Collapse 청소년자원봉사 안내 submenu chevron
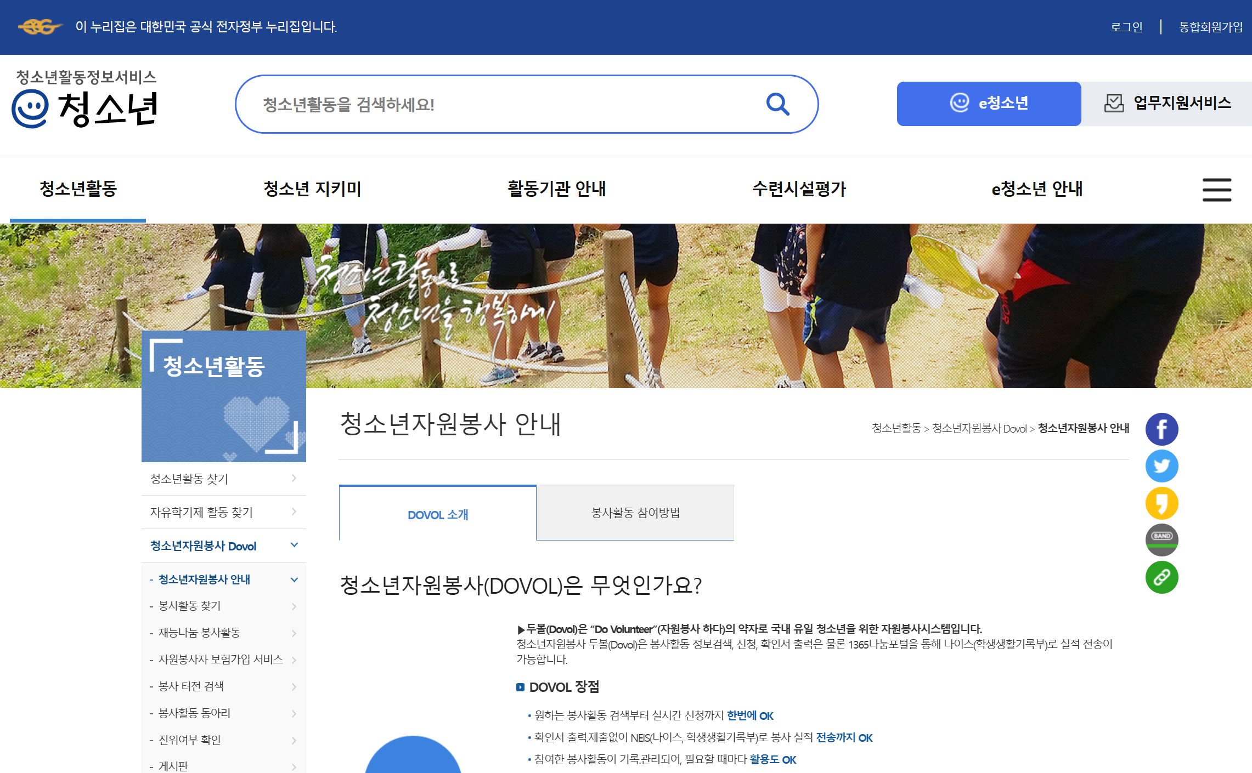The width and height of the screenshot is (1252, 773). coord(295,579)
